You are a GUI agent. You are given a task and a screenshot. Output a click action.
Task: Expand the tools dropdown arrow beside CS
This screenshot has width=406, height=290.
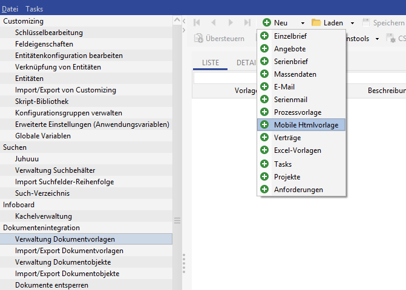click(x=377, y=39)
